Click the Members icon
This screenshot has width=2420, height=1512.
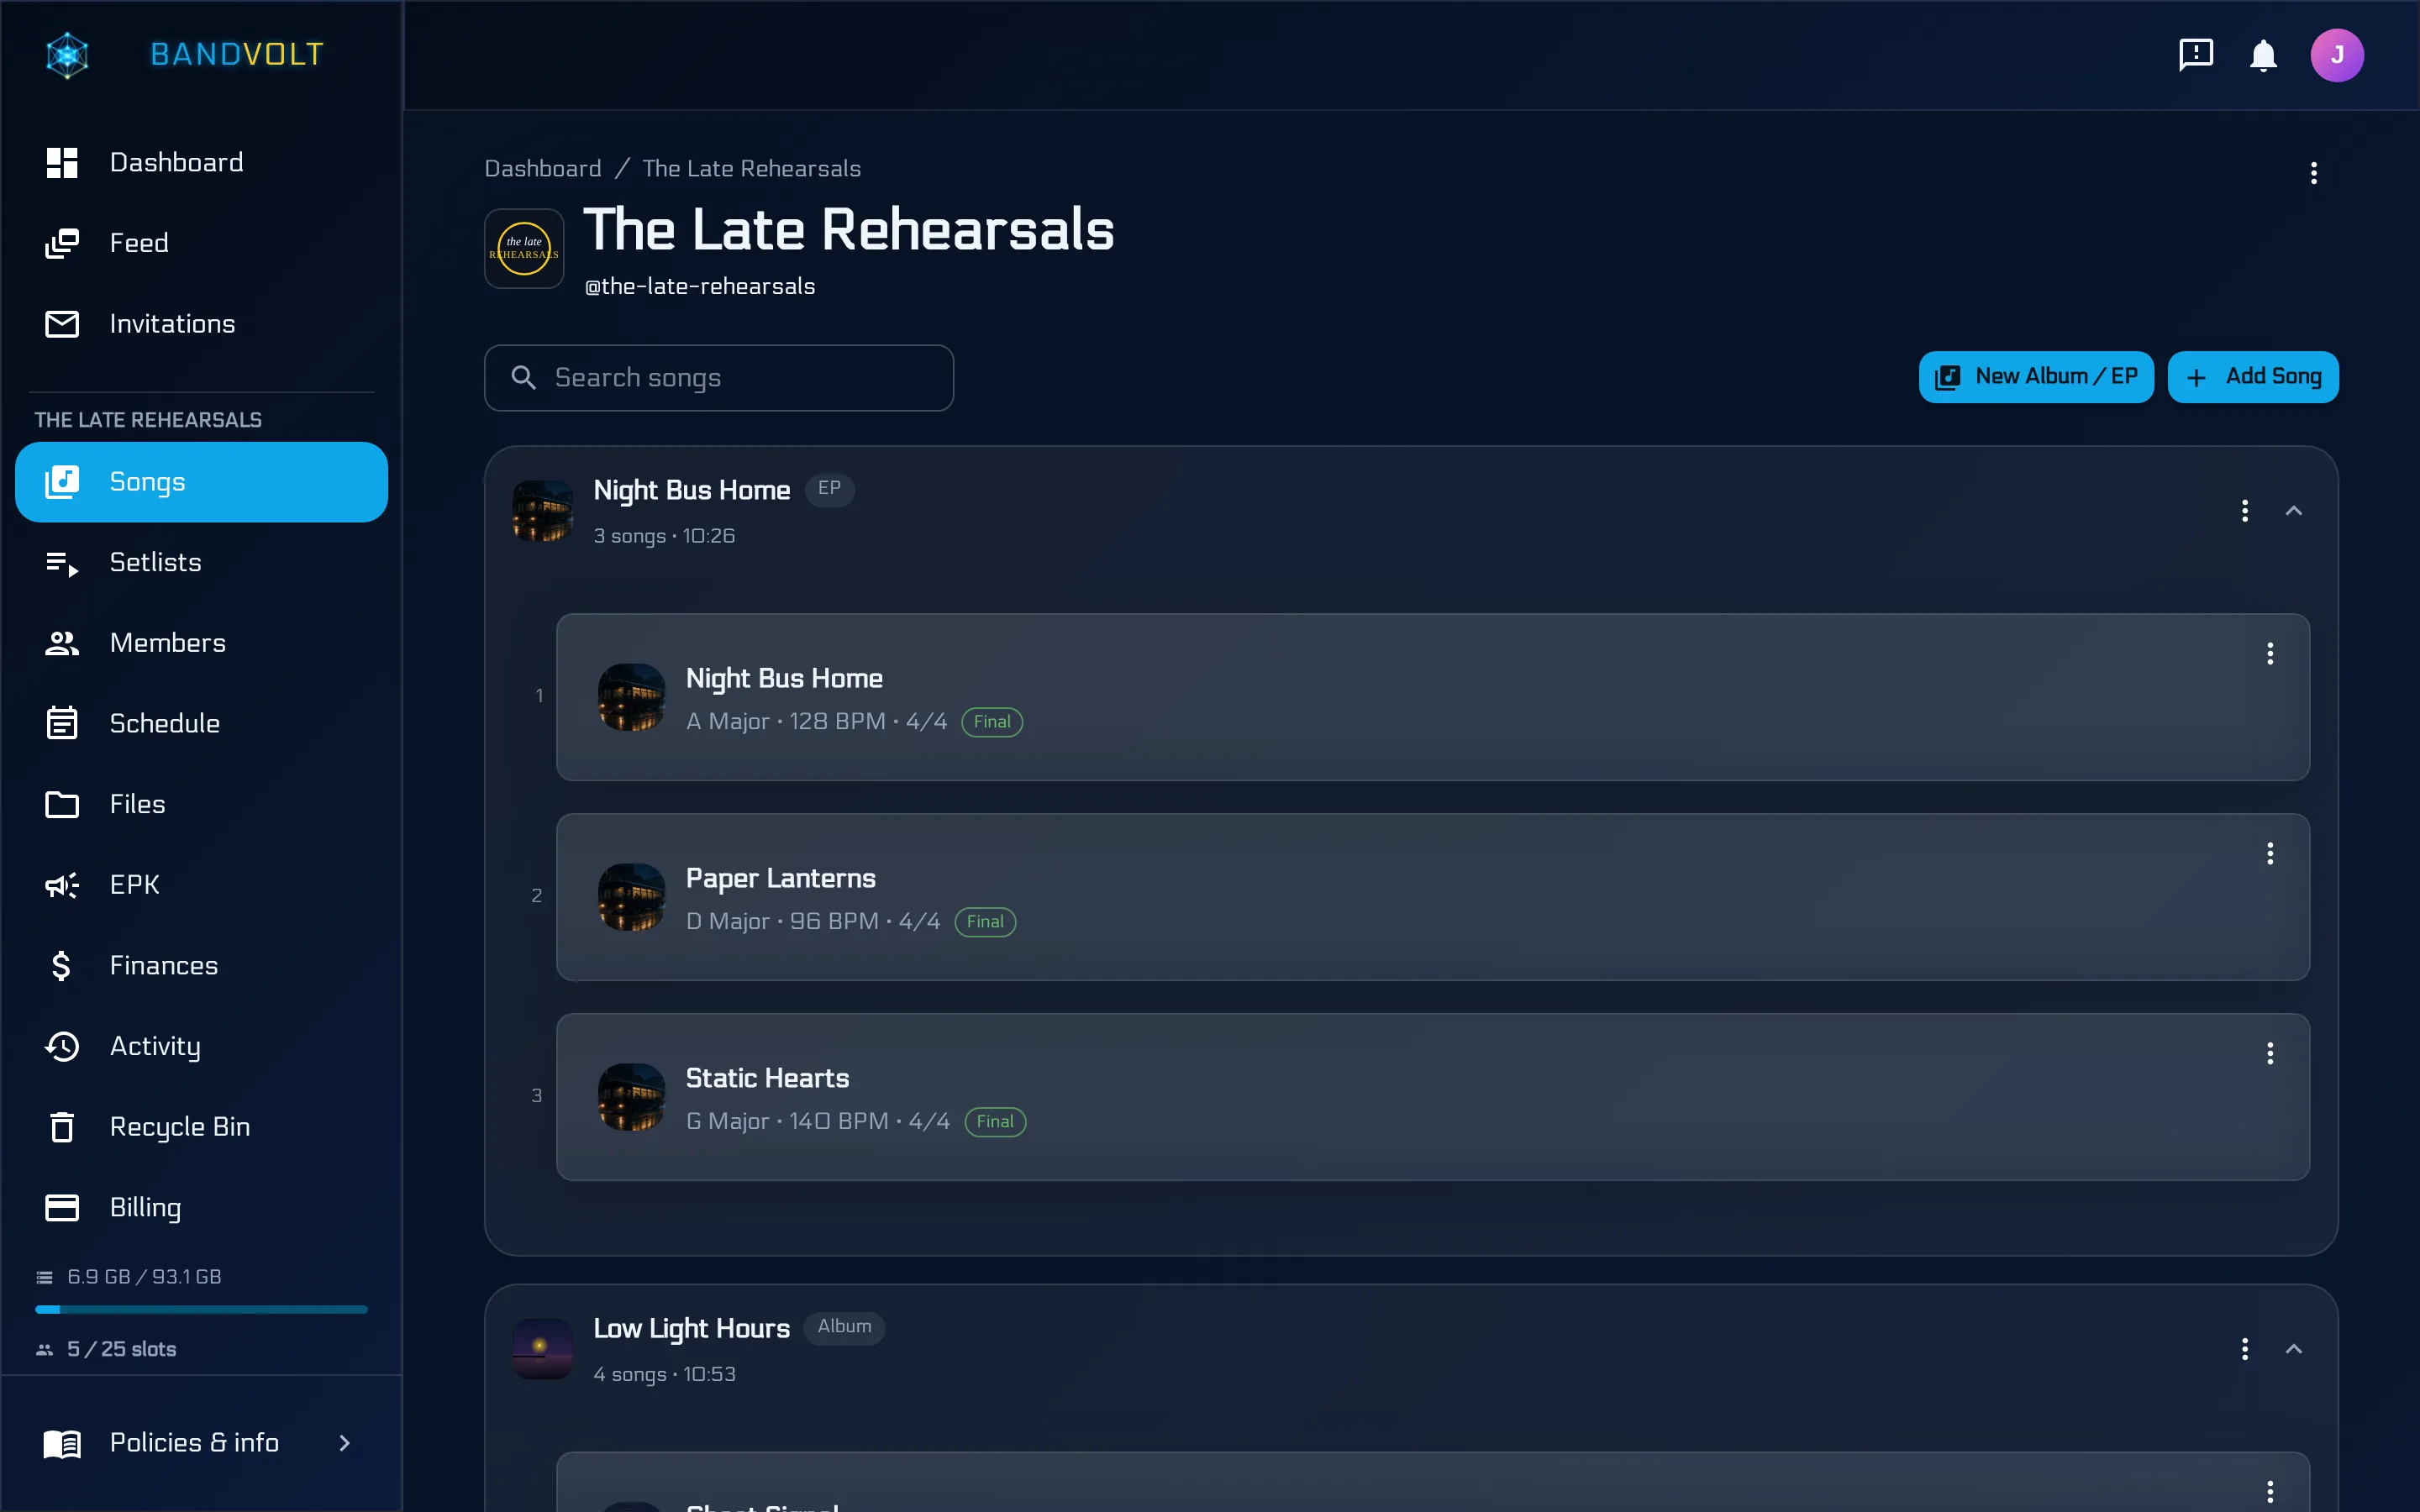62,643
